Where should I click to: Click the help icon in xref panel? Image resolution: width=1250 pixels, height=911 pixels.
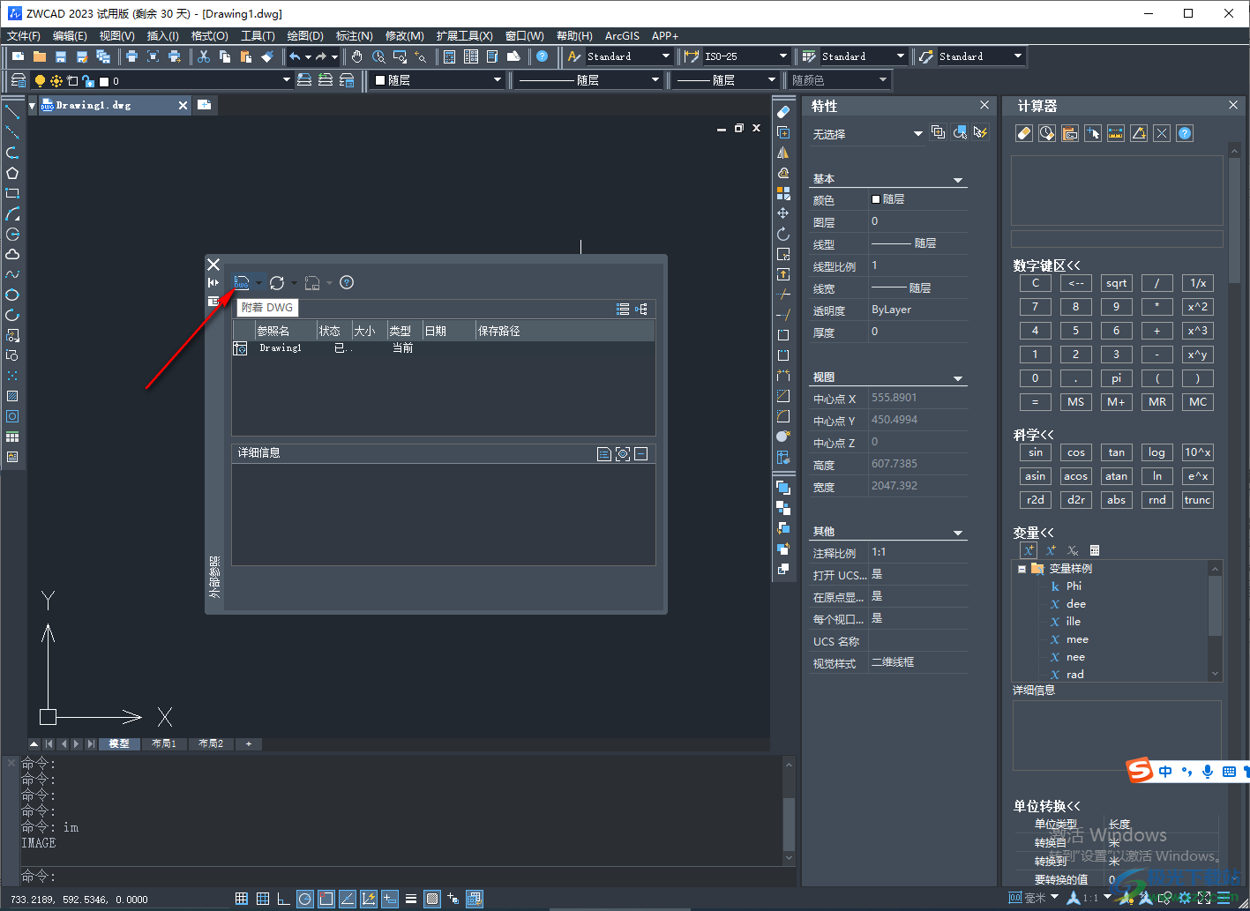[x=347, y=282]
